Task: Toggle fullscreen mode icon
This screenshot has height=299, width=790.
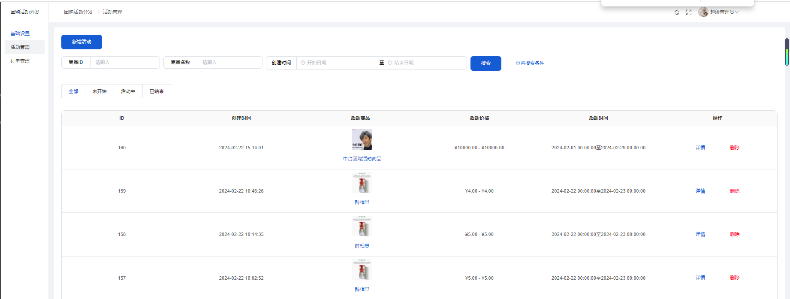Action: pyautogui.click(x=689, y=12)
